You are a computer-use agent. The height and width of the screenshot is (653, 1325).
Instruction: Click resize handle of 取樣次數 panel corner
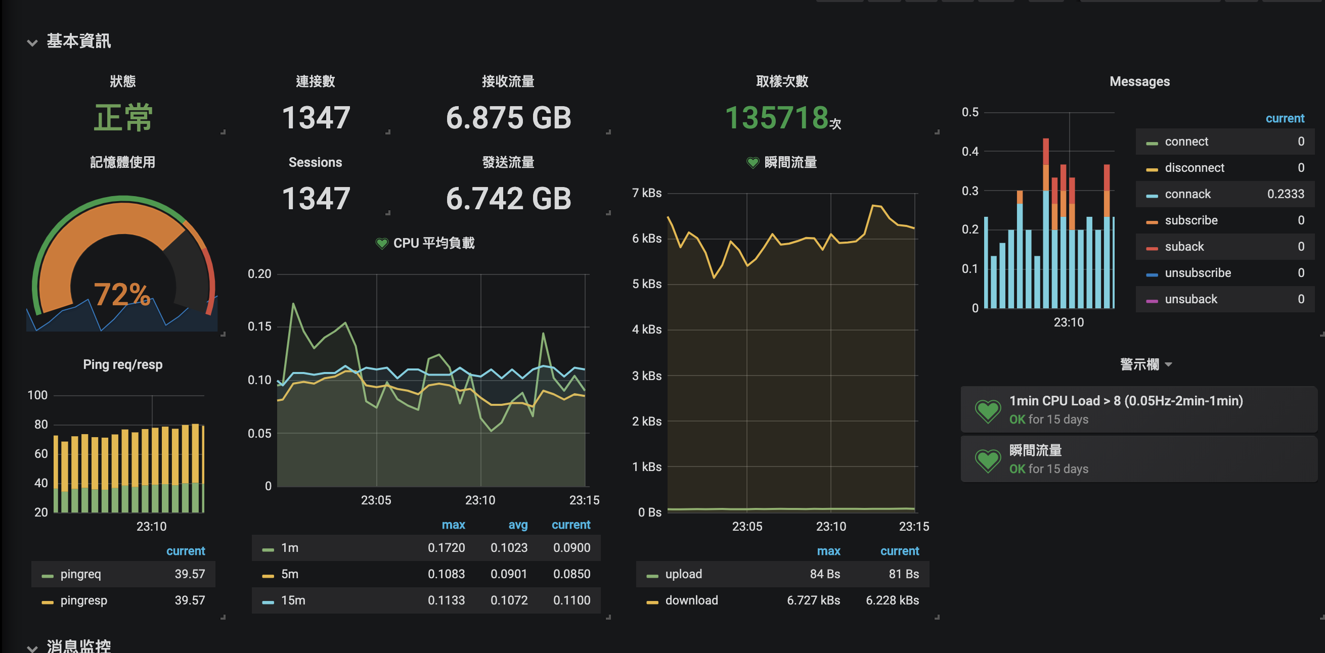[x=937, y=132]
